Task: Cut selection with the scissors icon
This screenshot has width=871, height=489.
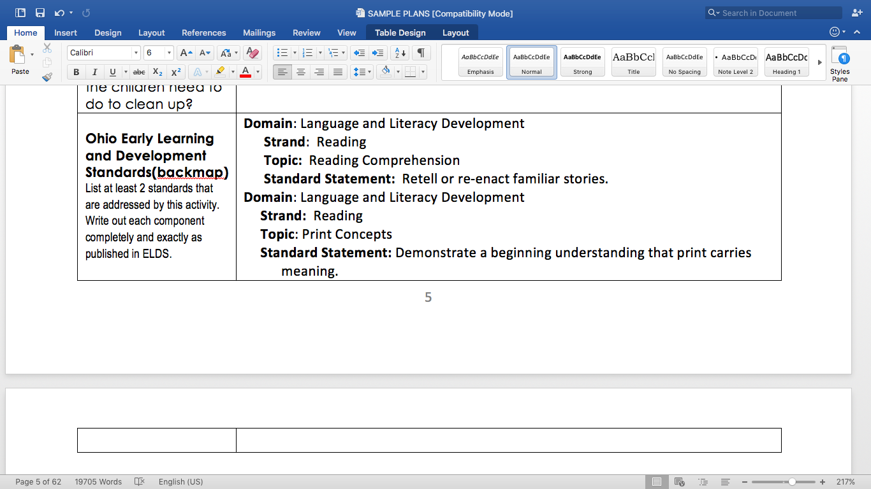Action: [x=47, y=48]
